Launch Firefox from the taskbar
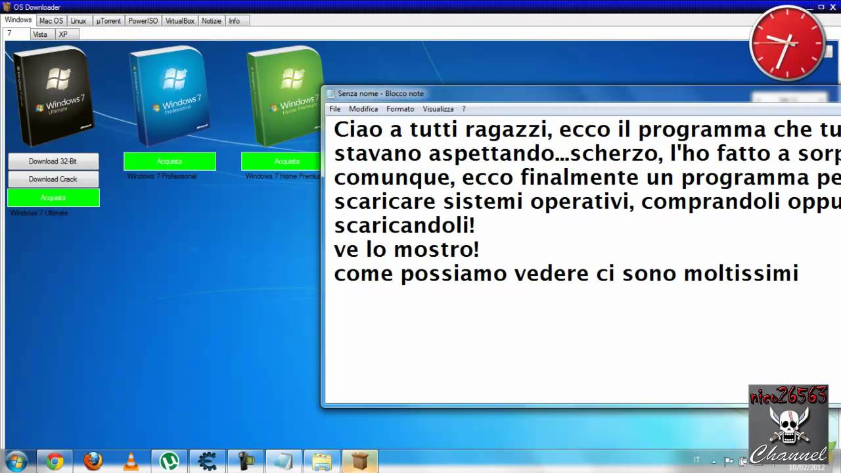The width and height of the screenshot is (841, 473). point(93,462)
